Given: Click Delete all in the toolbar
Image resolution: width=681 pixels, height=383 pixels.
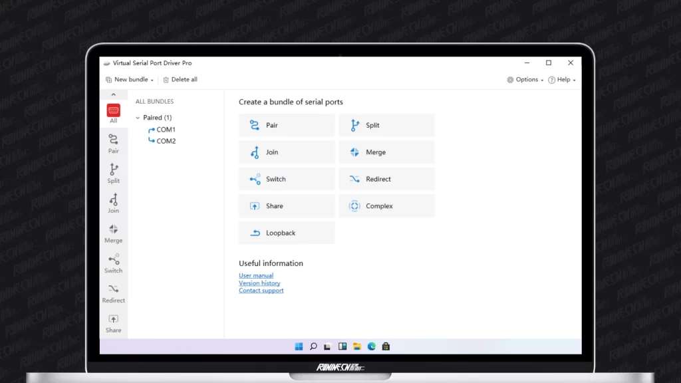Looking at the screenshot, I should (180, 80).
